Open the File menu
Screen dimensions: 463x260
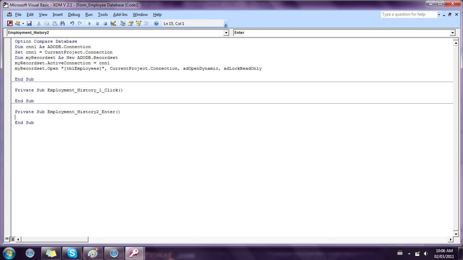(18, 15)
